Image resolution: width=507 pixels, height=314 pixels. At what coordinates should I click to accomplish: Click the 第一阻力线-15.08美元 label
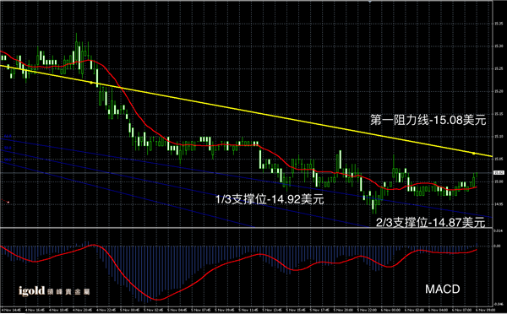[x=428, y=120]
